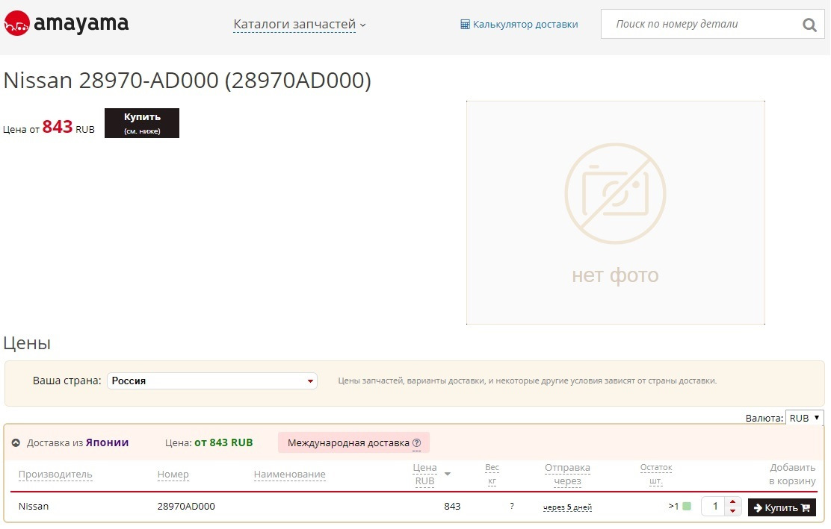The width and height of the screenshot is (831, 529).
Task: Collapse the Доставка из Японии section arrow
Action: tap(16, 442)
